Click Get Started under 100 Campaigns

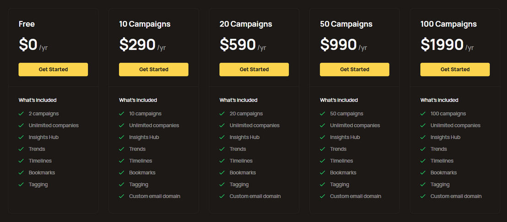coord(455,70)
